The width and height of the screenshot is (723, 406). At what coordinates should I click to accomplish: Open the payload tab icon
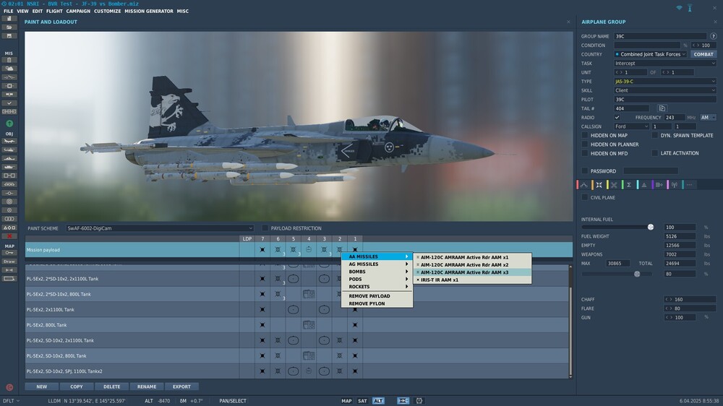click(599, 185)
